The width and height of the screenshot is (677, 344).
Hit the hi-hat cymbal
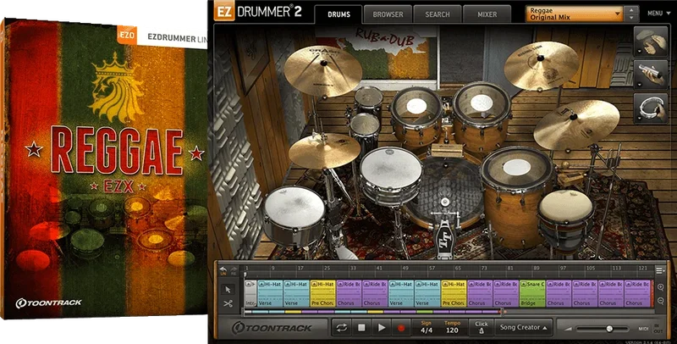click(x=324, y=150)
